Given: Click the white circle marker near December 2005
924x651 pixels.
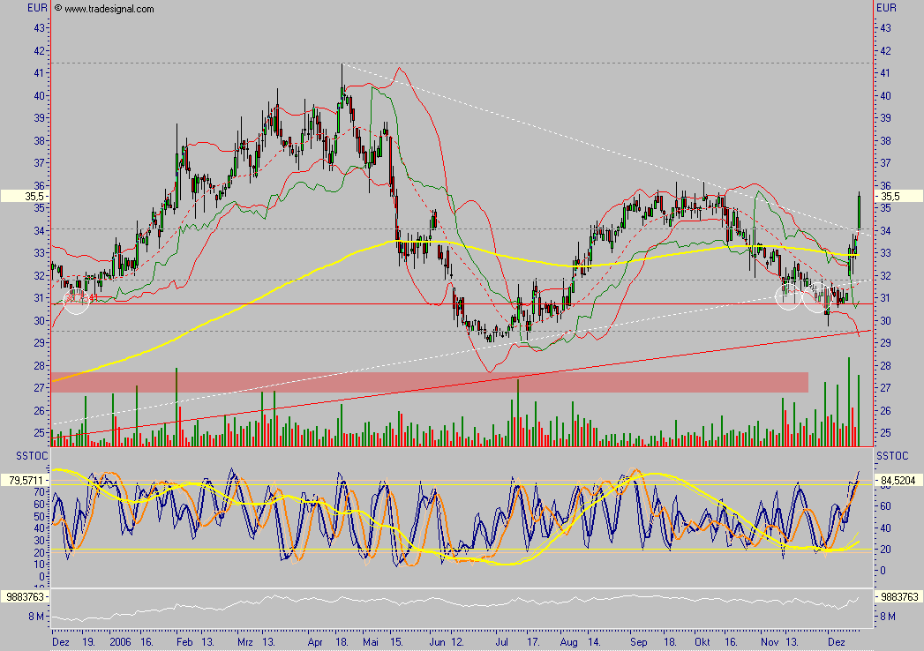Looking at the screenshot, I should tap(77, 302).
